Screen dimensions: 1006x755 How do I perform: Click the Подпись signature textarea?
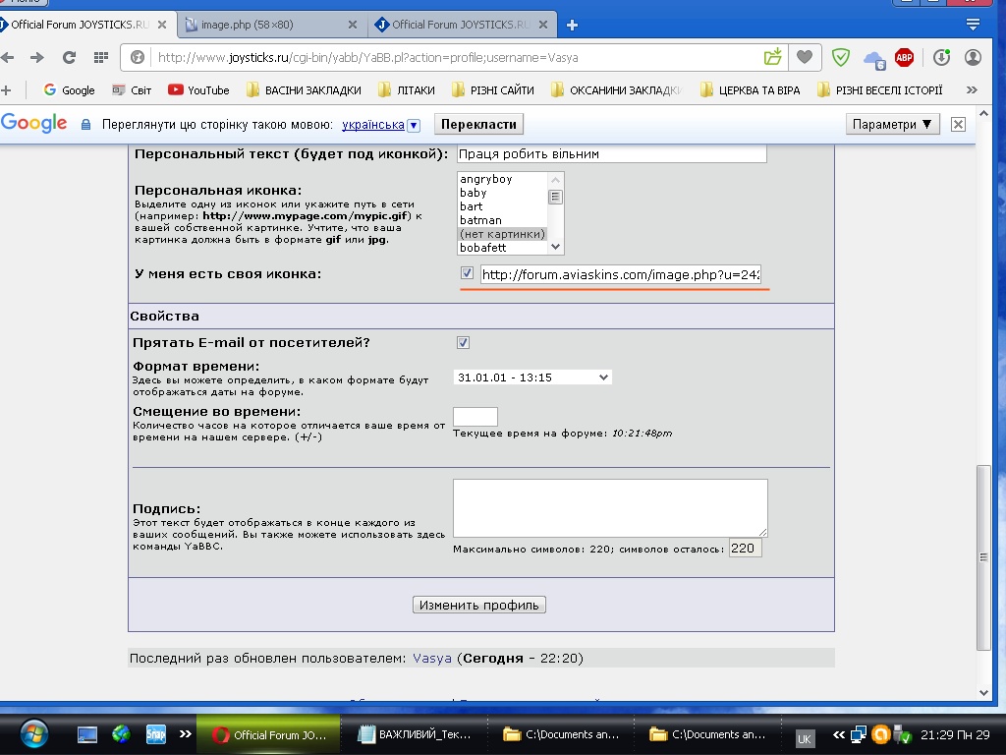610,508
